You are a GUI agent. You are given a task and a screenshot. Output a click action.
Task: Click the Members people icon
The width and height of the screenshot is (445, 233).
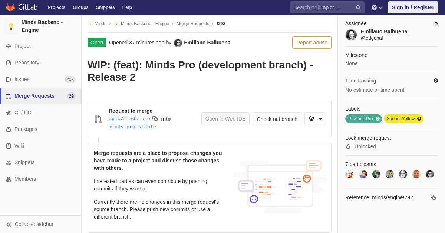[9, 179]
